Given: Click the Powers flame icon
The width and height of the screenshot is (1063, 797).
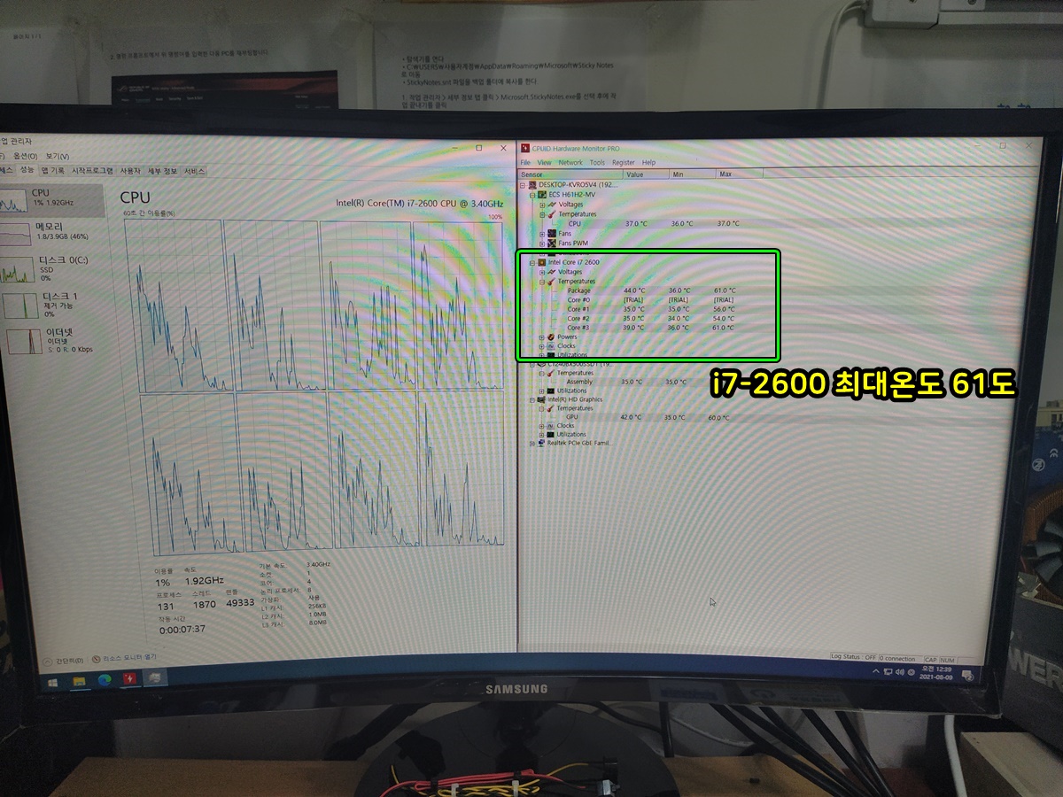Looking at the screenshot, I should coord(550,337).
